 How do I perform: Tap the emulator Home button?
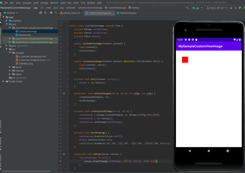209,151
